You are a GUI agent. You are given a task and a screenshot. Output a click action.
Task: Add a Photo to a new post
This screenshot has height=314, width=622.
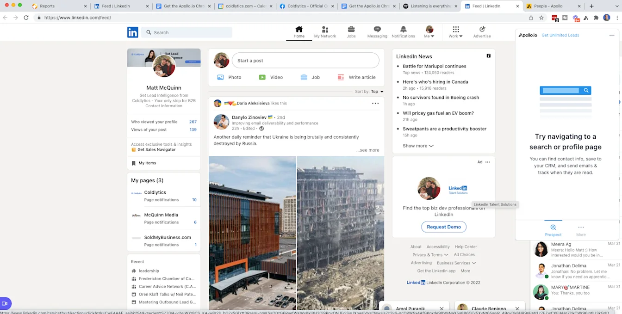tap(230, 77)
